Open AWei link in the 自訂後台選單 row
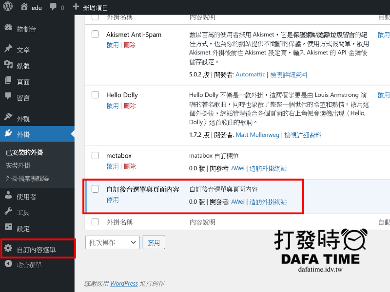Image resolution: width=390 pixels, height=292 pixels. pyautogui.click(x=238, y=201)
